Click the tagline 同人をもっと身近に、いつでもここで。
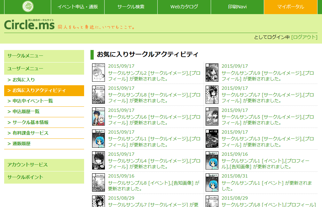Viewport: 322px width, 207px height. 96,27
